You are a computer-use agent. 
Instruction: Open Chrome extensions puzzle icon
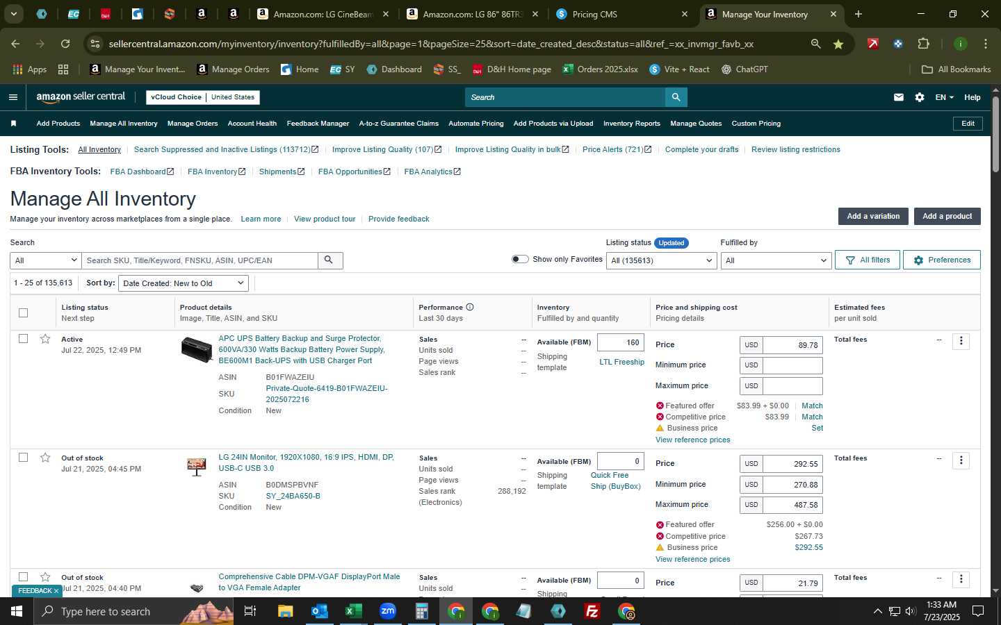pyautogui.click(x=923, y=44)
